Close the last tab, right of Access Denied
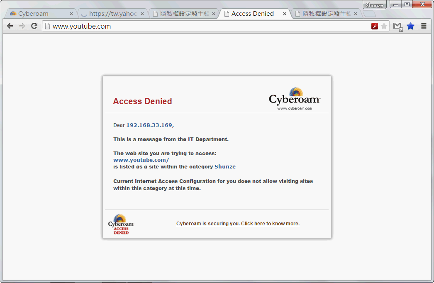 tap(356, 14)
